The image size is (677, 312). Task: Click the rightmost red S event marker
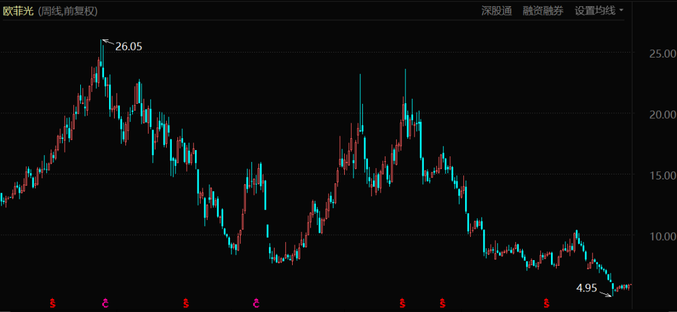click(x=547, y=304)
